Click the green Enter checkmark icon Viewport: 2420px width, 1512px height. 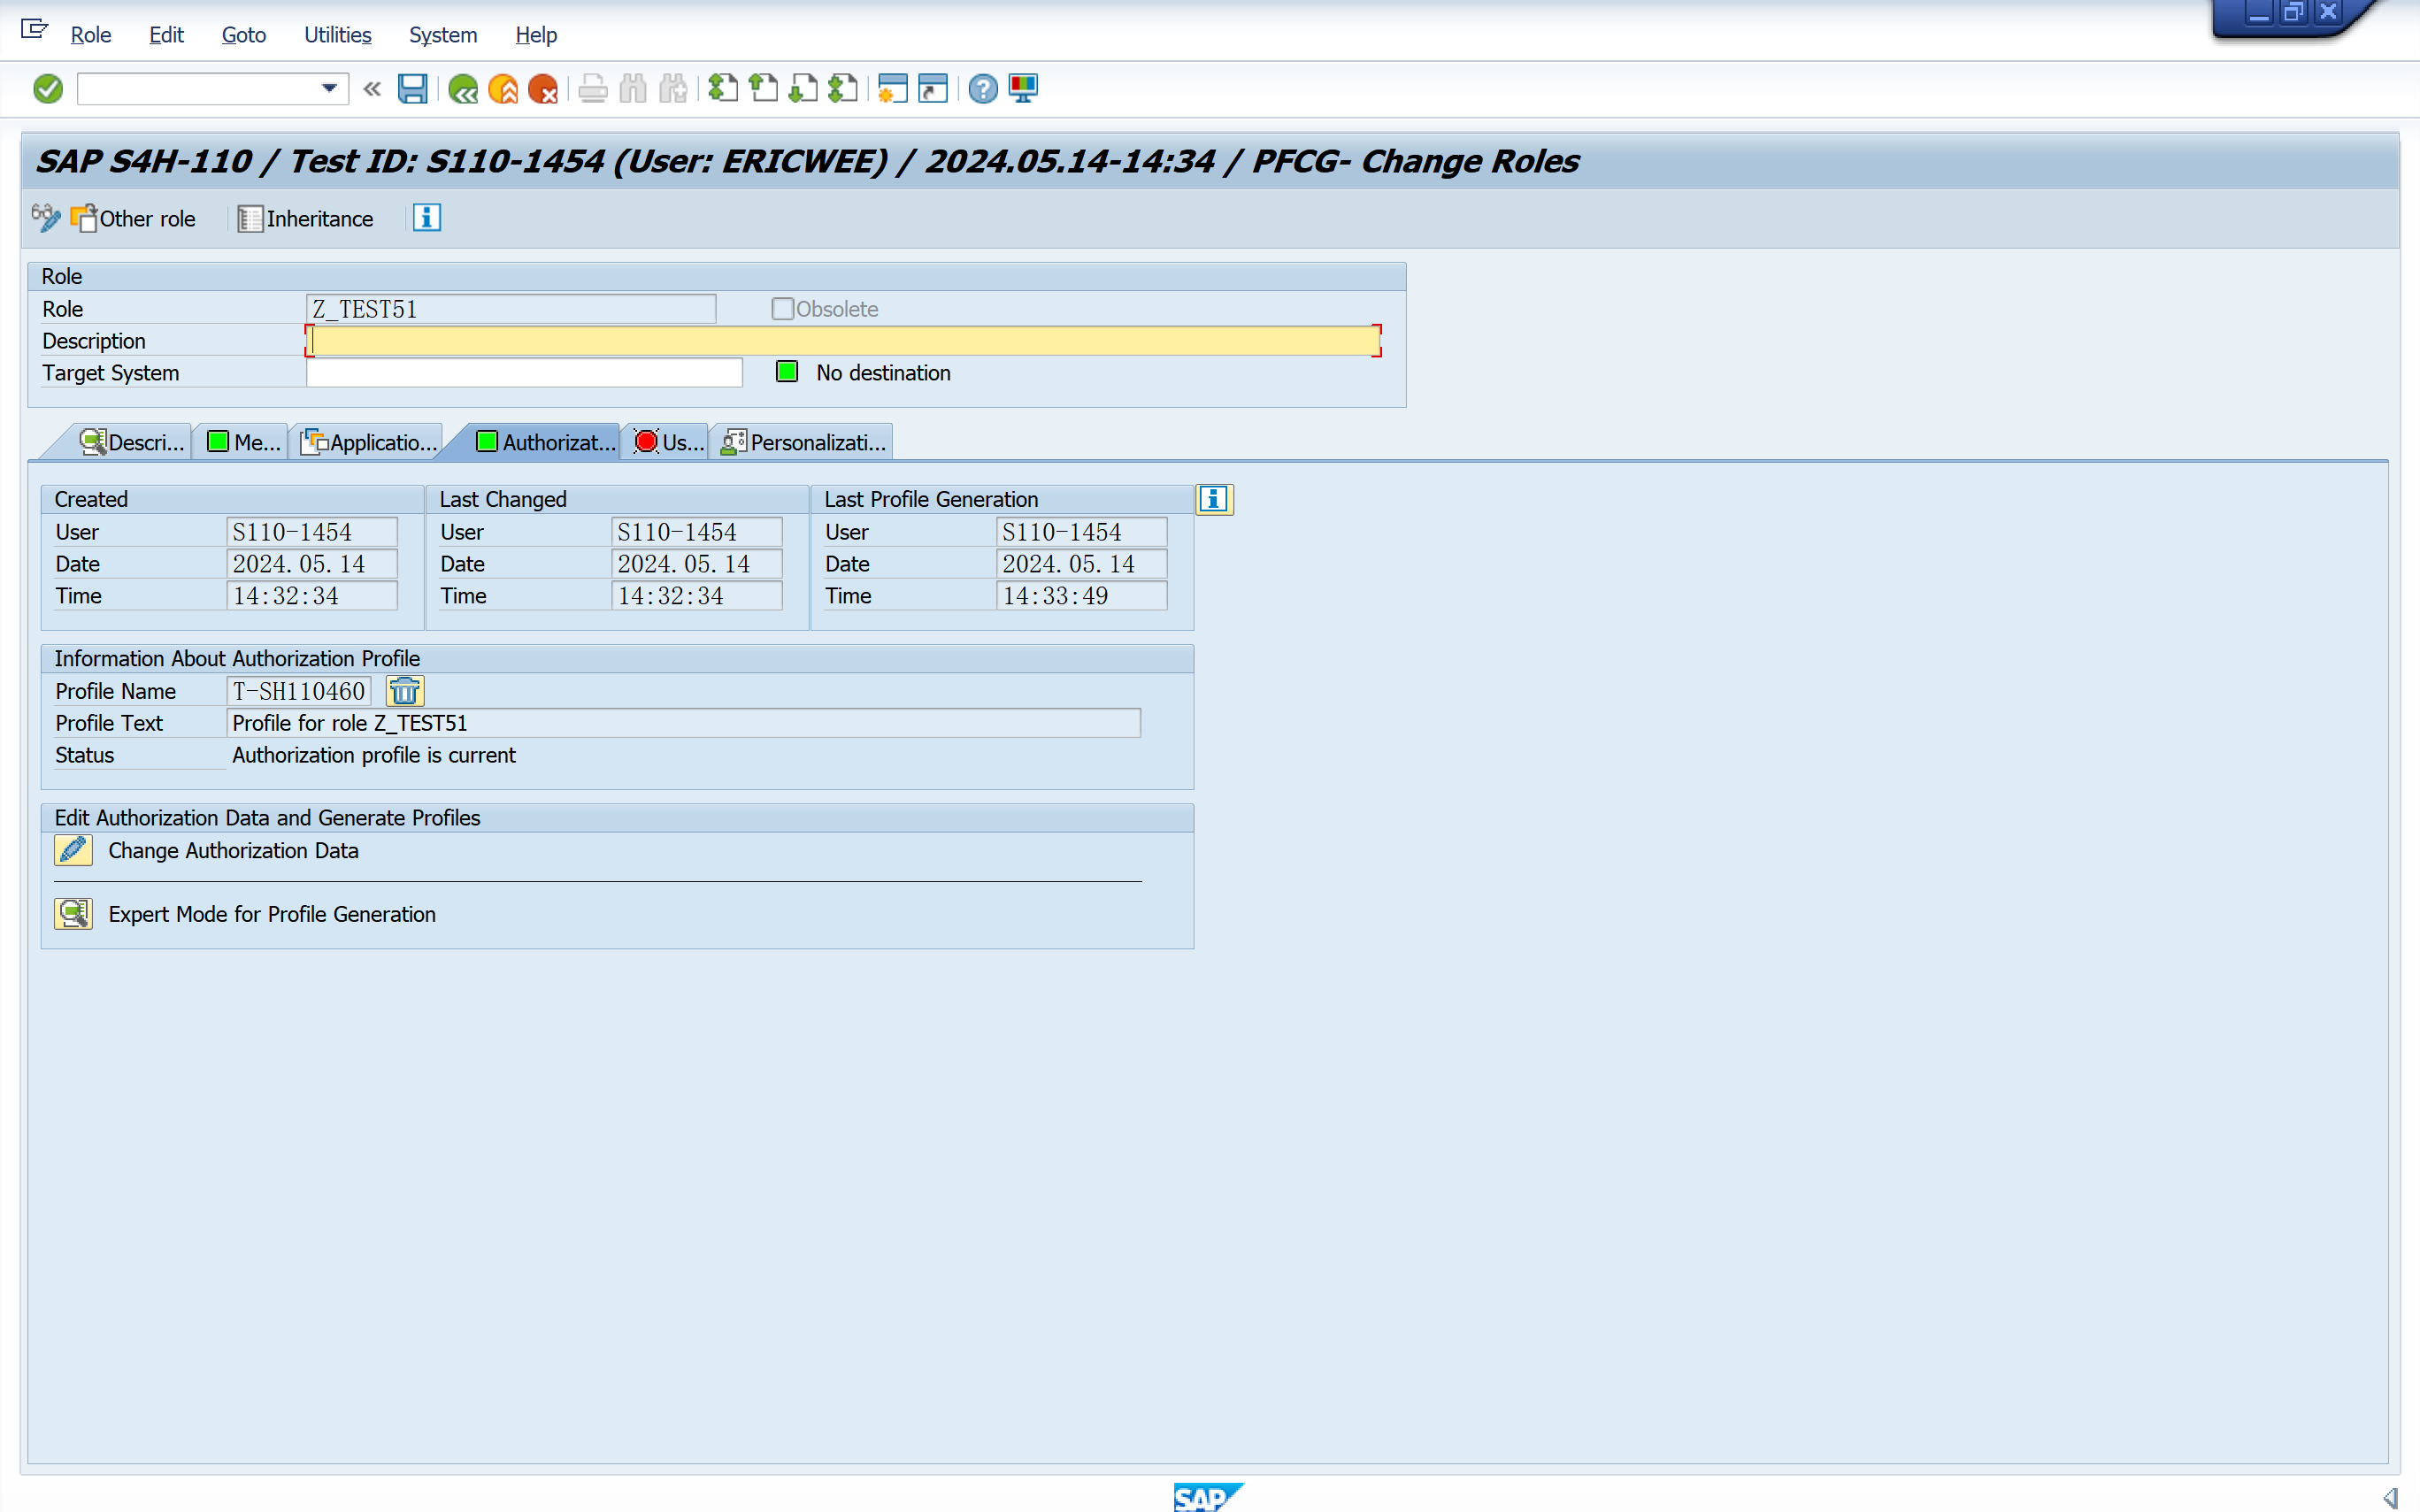47,89
